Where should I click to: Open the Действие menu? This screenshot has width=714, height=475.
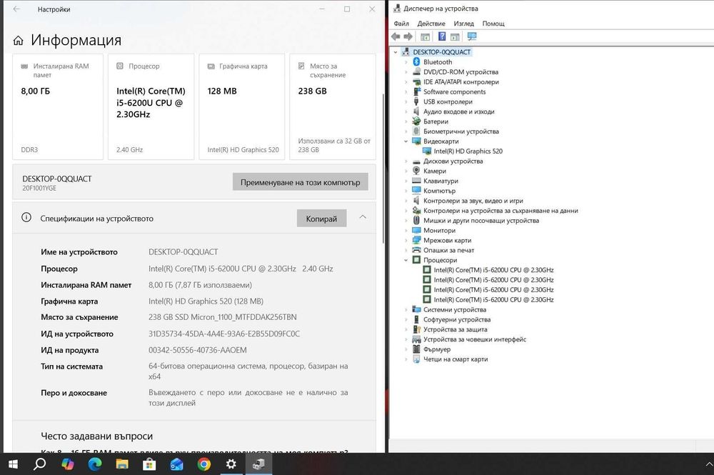(431, 24)
